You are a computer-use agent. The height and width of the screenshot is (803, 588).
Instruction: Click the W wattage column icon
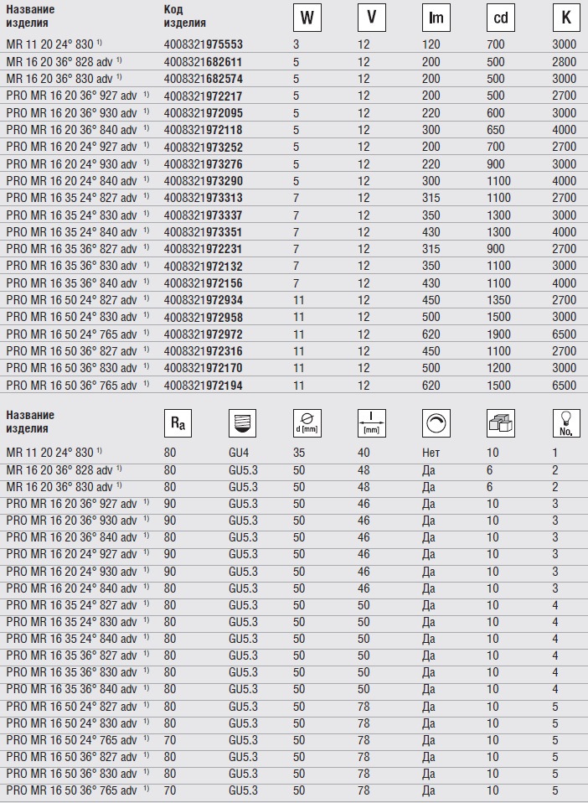pos(307,18)
